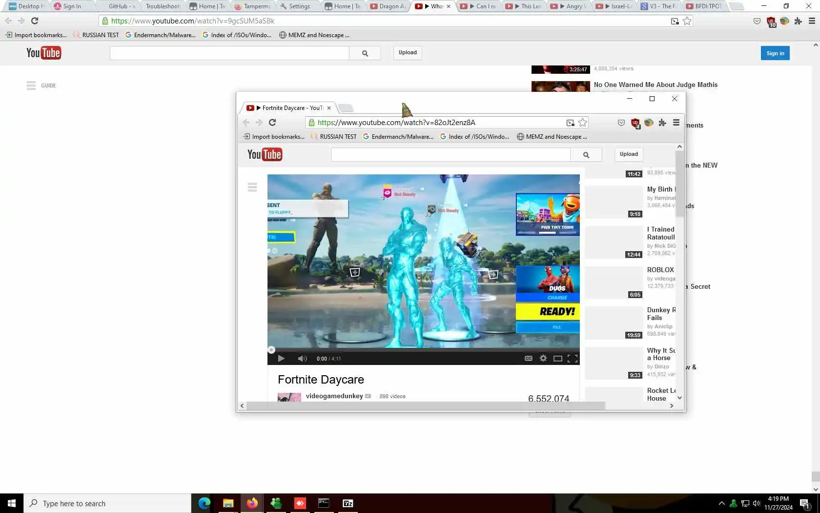Screen dimensions: 820x513
Task: Expand the GUIDE menu on background YouTube page
Action: pyautogui.click(x=41, y=85)
